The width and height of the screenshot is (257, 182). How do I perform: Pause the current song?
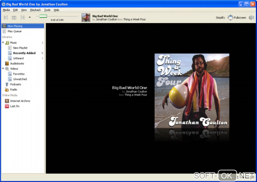pos(14,17)
